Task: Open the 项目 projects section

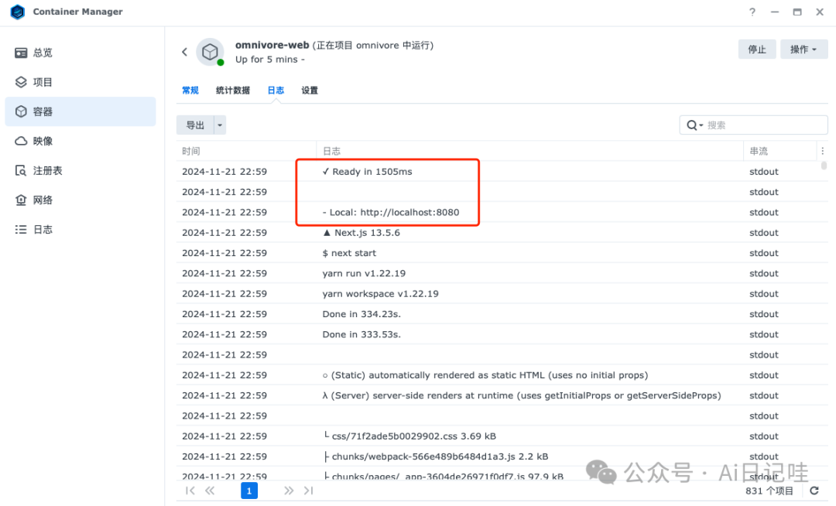Action: pyautogui.click(x=80, y=82)
